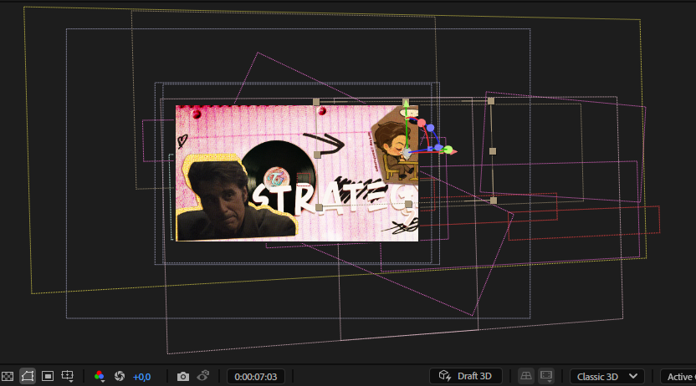Show the last snapshot

pos(202,376)
